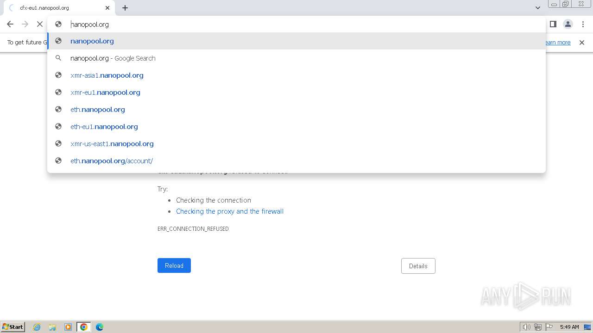Select xmr-us-east1.nanopool.org suggestion

[x=296, y=144]
